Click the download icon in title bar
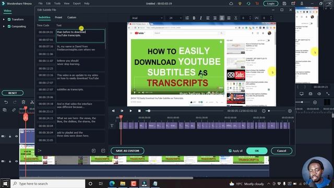334x188 pixels. pyautogui.click(x=302, y=4)
